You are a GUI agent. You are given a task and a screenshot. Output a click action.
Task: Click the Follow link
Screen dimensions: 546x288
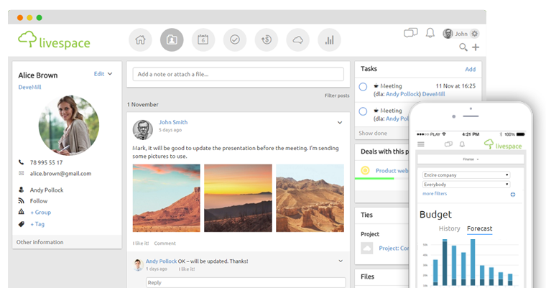tap(39, 201)
